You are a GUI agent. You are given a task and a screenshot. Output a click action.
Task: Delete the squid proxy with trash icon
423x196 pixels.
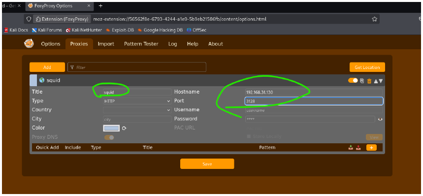coord(369,81)
